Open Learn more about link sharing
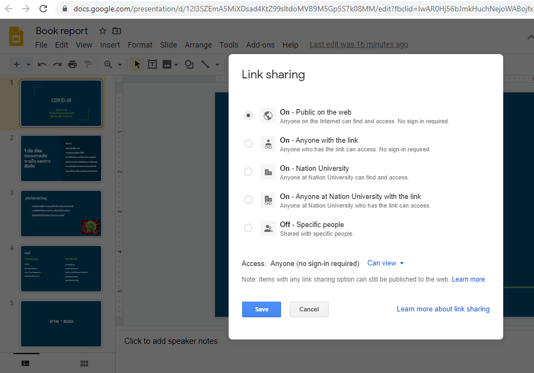This screenshot has width=534, height=373. pos(443,309)
